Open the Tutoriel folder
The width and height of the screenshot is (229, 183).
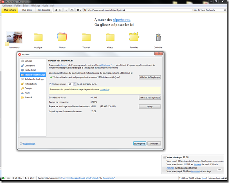tap(86, 40)
